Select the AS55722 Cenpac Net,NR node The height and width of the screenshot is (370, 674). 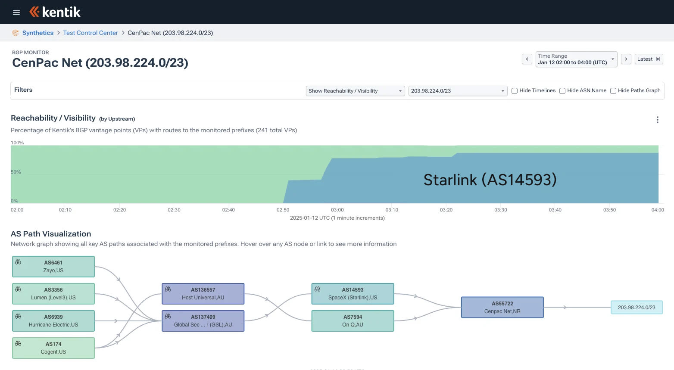502,308
